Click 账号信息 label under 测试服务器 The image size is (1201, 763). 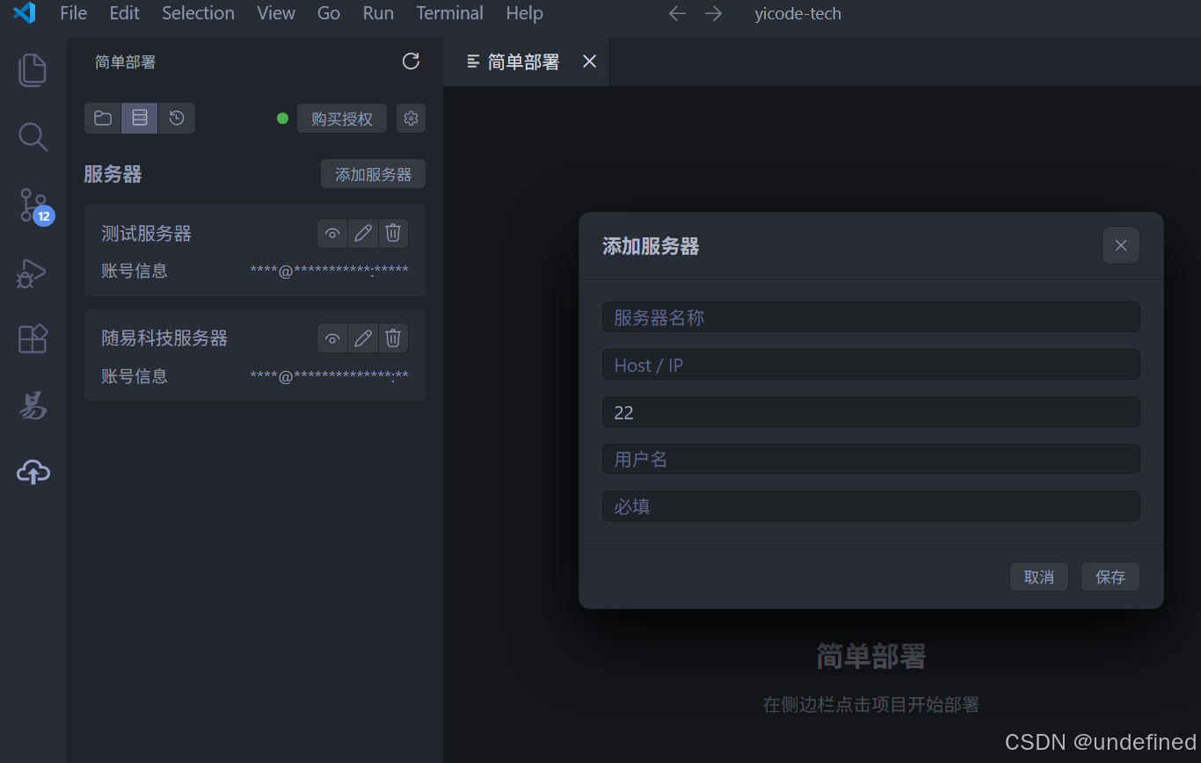click(x=135, y=271)
